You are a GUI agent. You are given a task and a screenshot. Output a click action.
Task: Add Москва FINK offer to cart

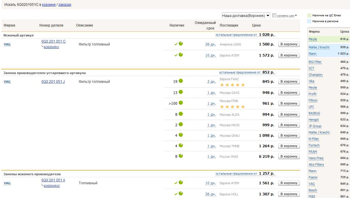pos(289,104)
